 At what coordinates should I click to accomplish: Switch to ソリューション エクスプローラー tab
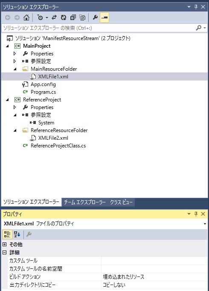[31, 202]
